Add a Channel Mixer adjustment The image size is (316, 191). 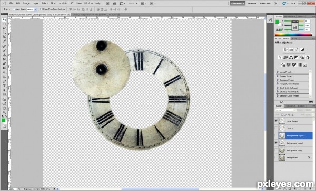(x=308, y=57)
